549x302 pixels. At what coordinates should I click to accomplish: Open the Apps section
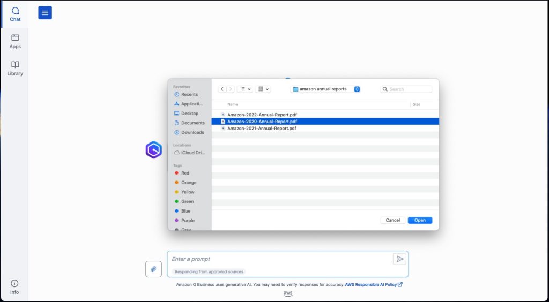click(15, 42)
